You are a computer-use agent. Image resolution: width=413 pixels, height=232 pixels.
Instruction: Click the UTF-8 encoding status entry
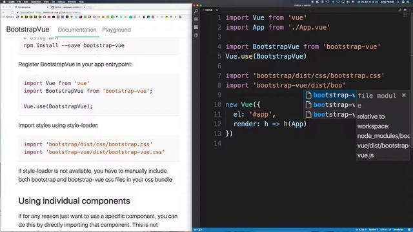[x=383, y=229]
